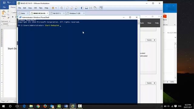
Task: Open the power options dropdown arrow beside pause
Action: [x=56, y=8]
